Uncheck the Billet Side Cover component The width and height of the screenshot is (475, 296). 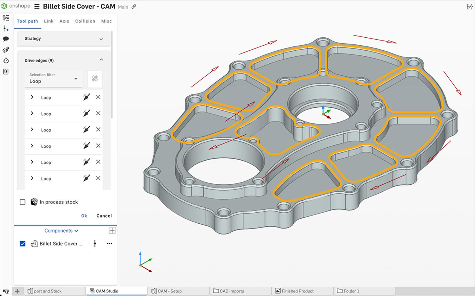point(23,244)
